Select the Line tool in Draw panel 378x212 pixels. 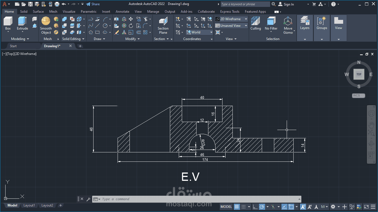(x=97, y=25)
